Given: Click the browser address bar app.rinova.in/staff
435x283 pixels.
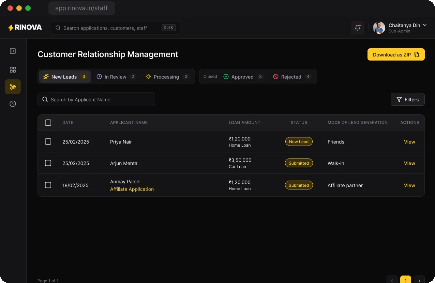Looking at the screenshot, I should point(82,8).
